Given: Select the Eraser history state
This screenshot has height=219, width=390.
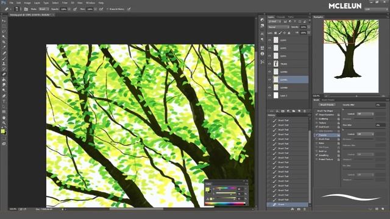Looking at the screenshot, I should pyautogui.click(x=288, y=204).
